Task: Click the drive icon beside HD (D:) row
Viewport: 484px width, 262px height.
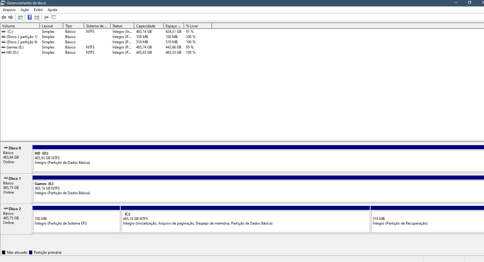Action: coord(3,52)
